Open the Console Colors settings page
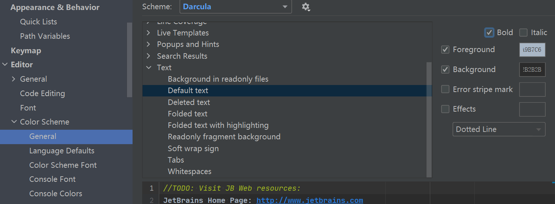Screen dimensions: 555x204 pos(56,194)
